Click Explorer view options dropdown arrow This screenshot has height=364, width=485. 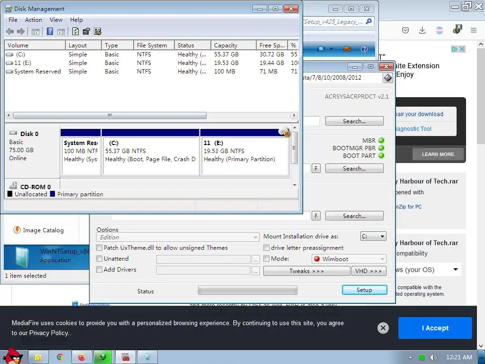point(331,49)
